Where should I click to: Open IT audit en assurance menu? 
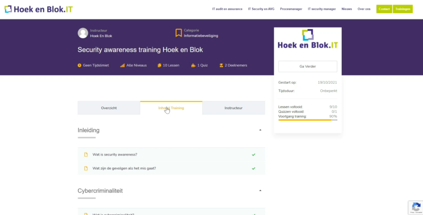click(227, 9)
